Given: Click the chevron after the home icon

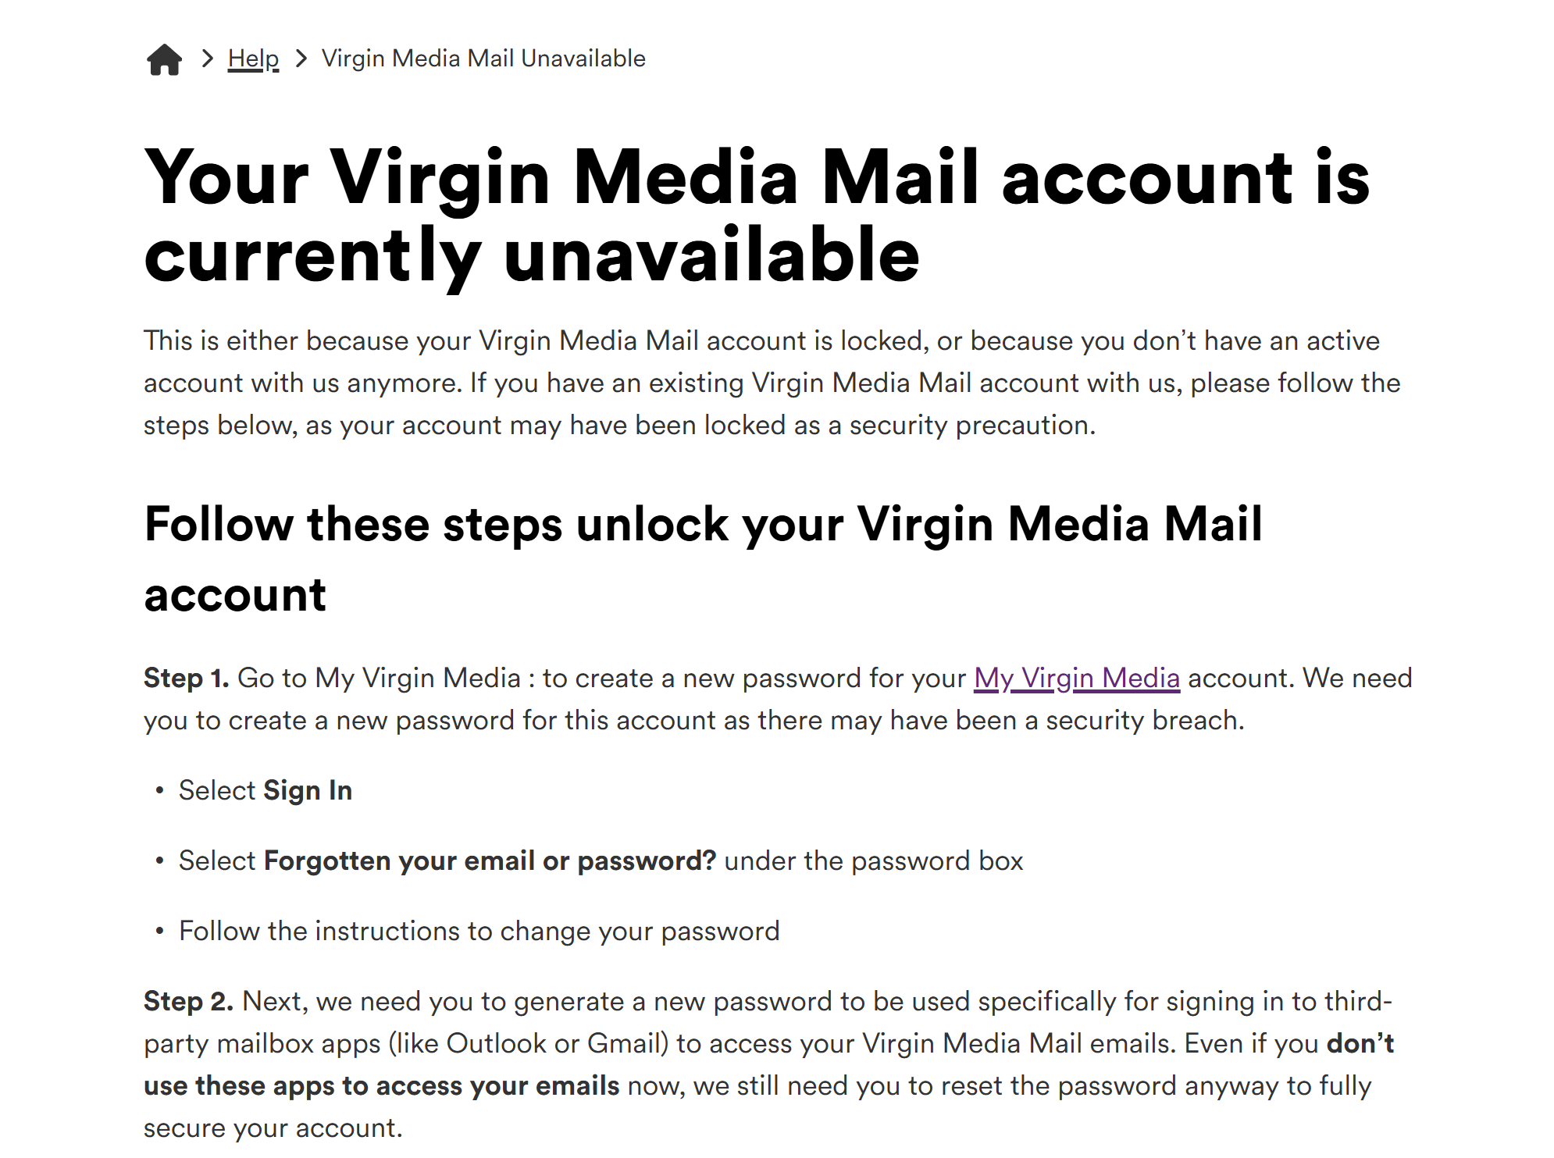Looking at the screenshot, I should pyautogui.click(x=206, y=59).
